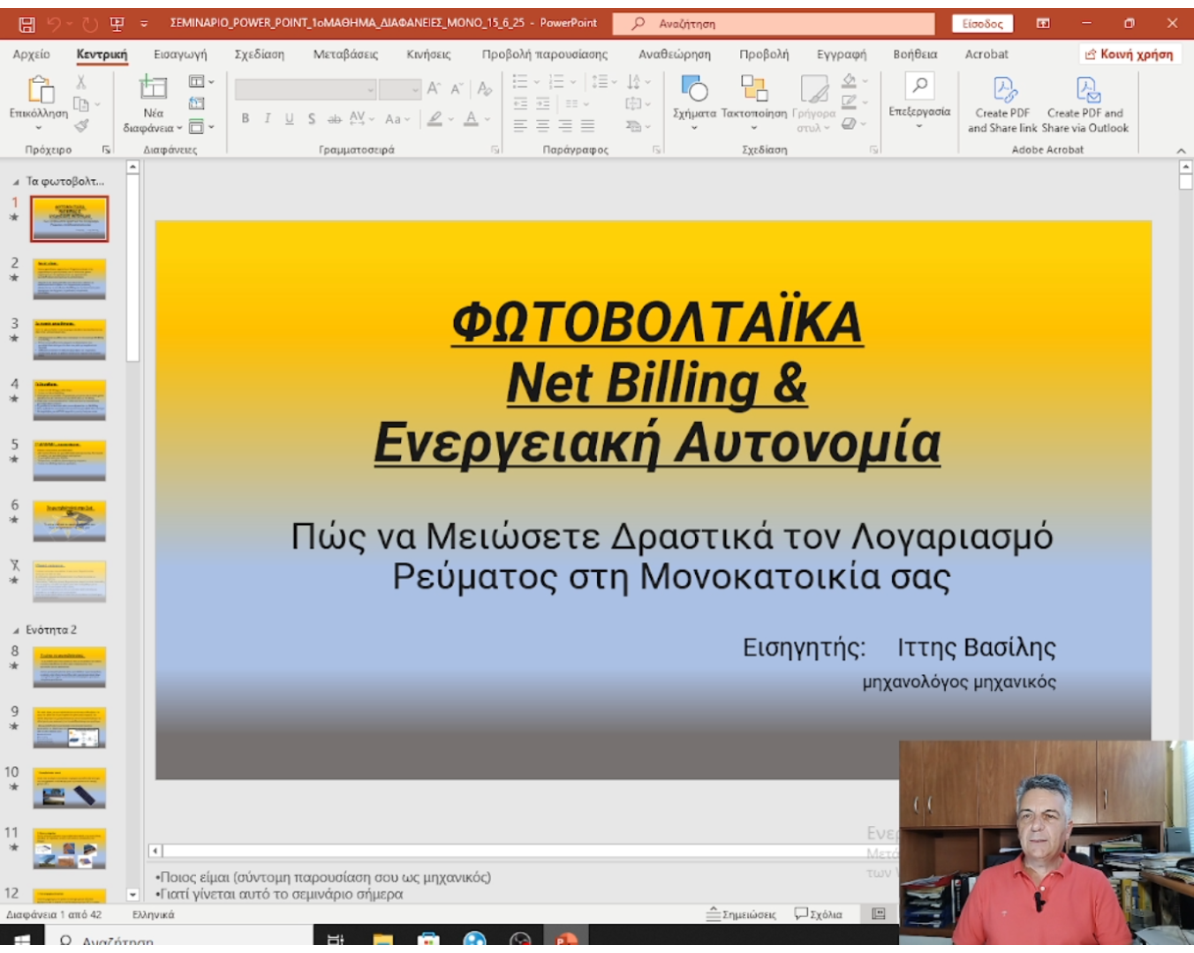
Task: Click Create PDF and Share via Outlook
Action: point(1085,91)
